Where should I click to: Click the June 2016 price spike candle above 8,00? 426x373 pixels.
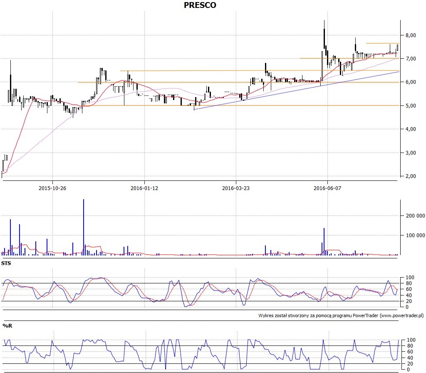pyautogui.click(x=324, y=34)
